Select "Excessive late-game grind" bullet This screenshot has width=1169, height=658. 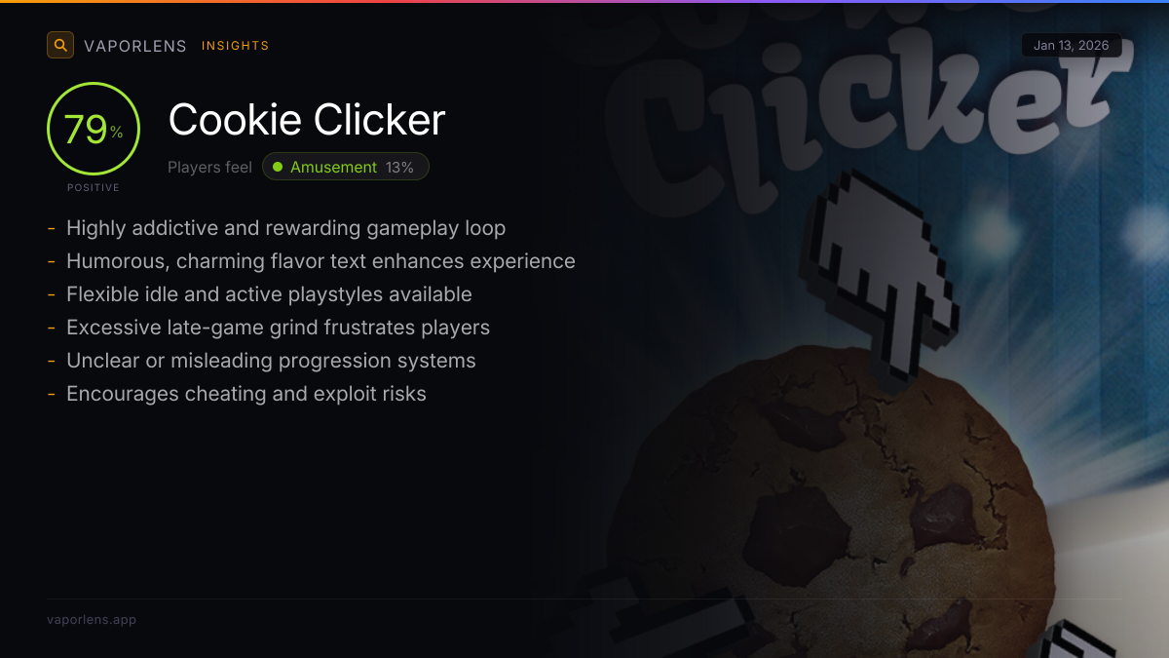tap(278, 328)
